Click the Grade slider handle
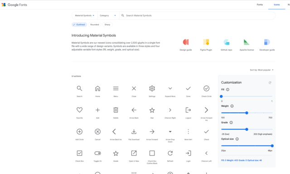This screenshot has height=174, width=290. pyautogui.click(x=246, y=129)
